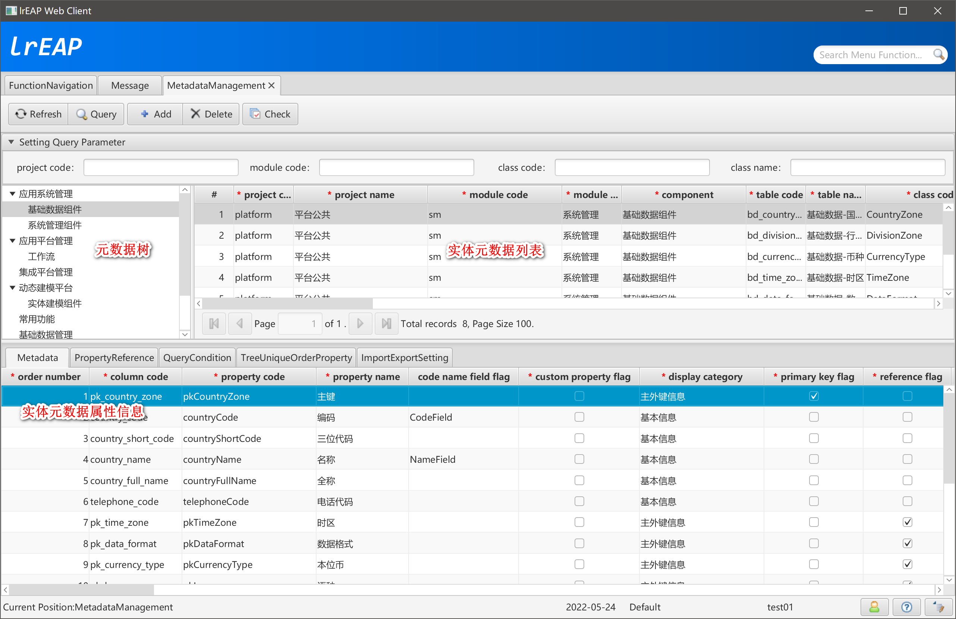Enable custom property flag for countryShortCode row

[579, 438]
